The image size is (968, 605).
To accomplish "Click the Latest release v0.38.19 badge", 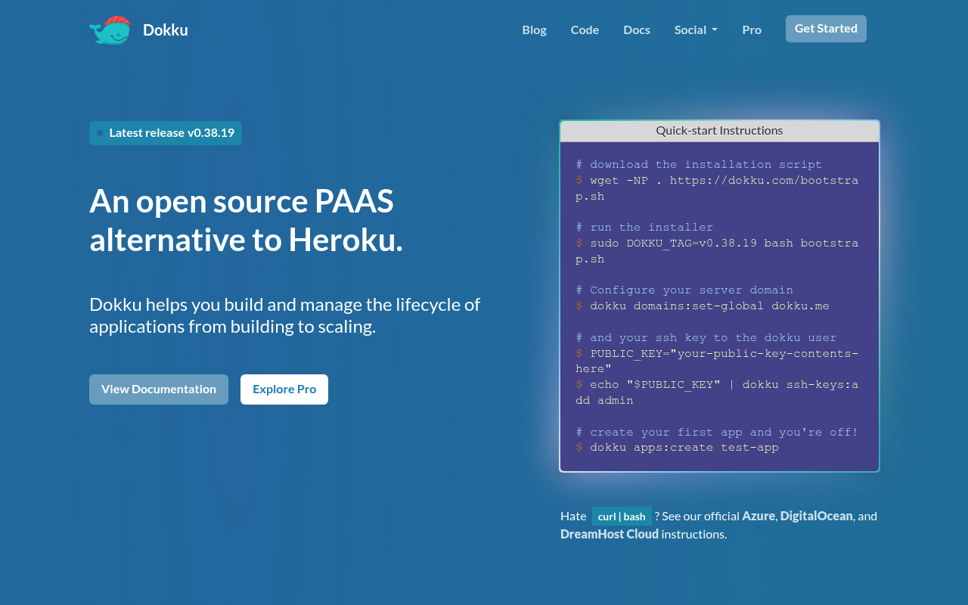I will coord(166,133).
